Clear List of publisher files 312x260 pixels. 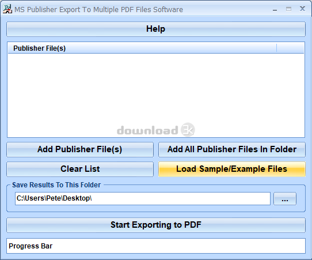(x=80, y=169)
